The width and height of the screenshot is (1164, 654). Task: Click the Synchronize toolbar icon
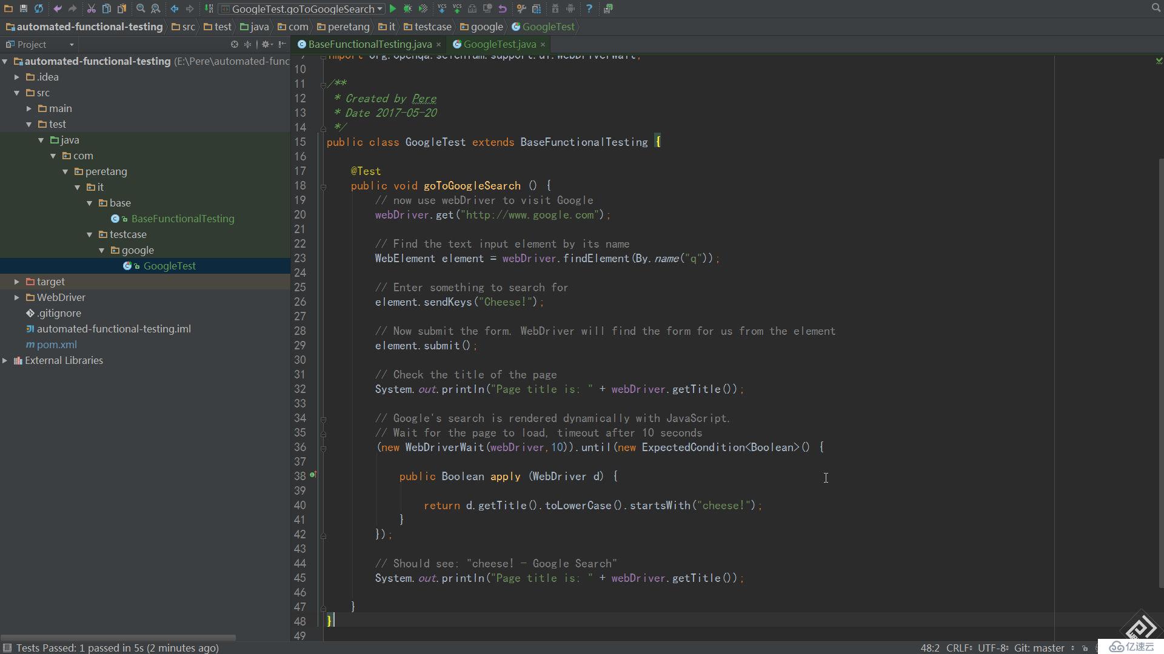pyautogui.click(x=39, y=8)
